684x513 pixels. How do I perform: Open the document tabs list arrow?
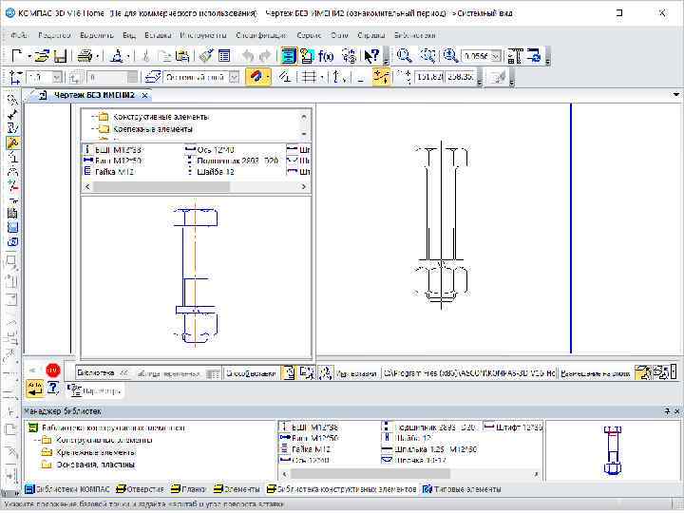click(x=675, y=95)
